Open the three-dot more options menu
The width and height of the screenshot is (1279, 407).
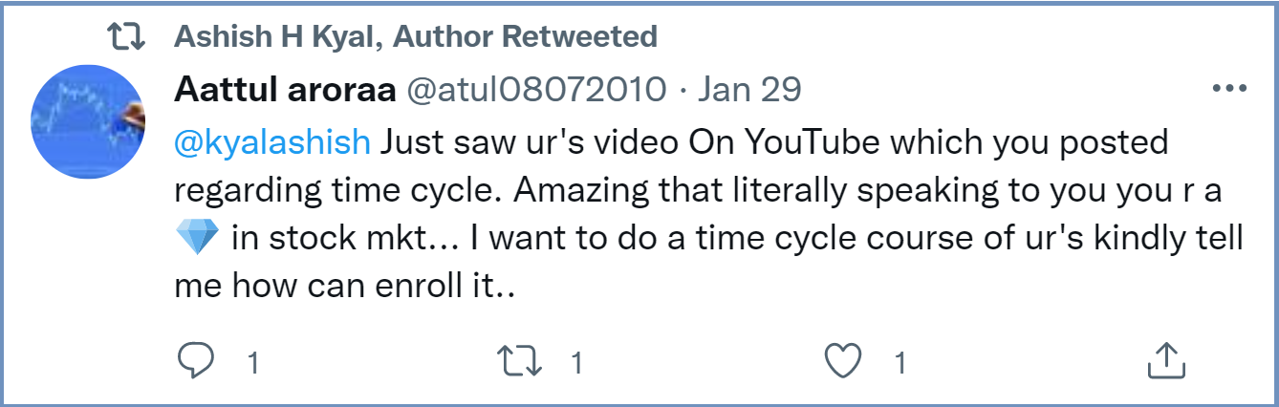(x=1229, y=89)
